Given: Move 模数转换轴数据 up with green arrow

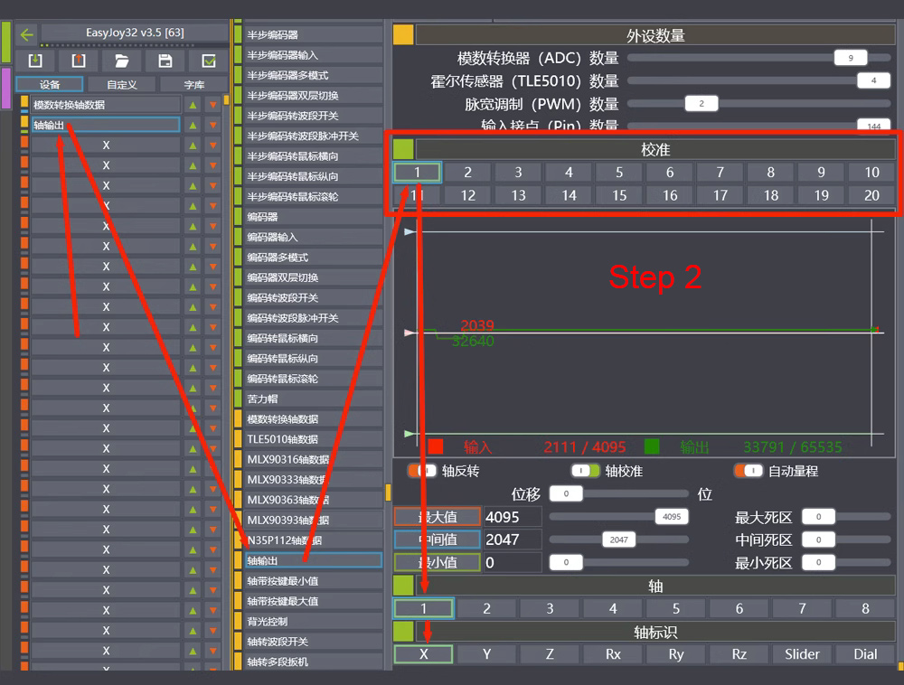Looking at the screenshot, I should point(193,105).
